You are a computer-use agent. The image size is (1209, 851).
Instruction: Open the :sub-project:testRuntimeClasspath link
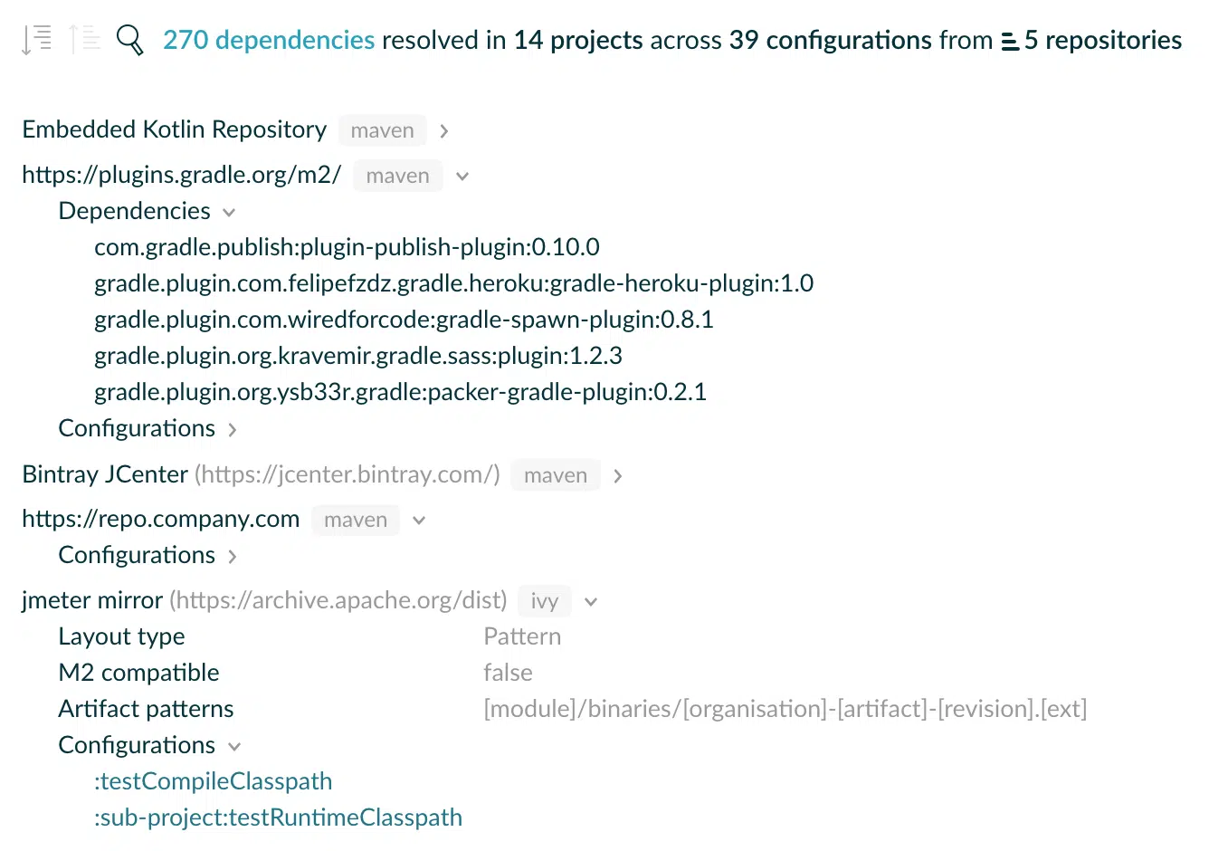[279, 818]
